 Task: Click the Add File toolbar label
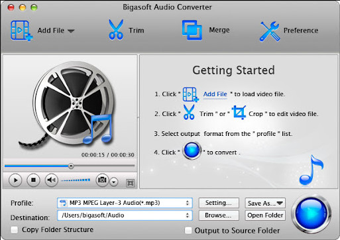51,30
